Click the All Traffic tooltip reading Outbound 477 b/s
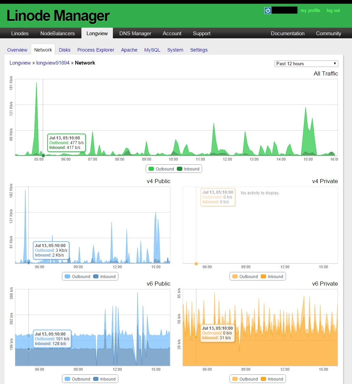The height and width of the screenshot is (384, 352). [x=66, y=143]
